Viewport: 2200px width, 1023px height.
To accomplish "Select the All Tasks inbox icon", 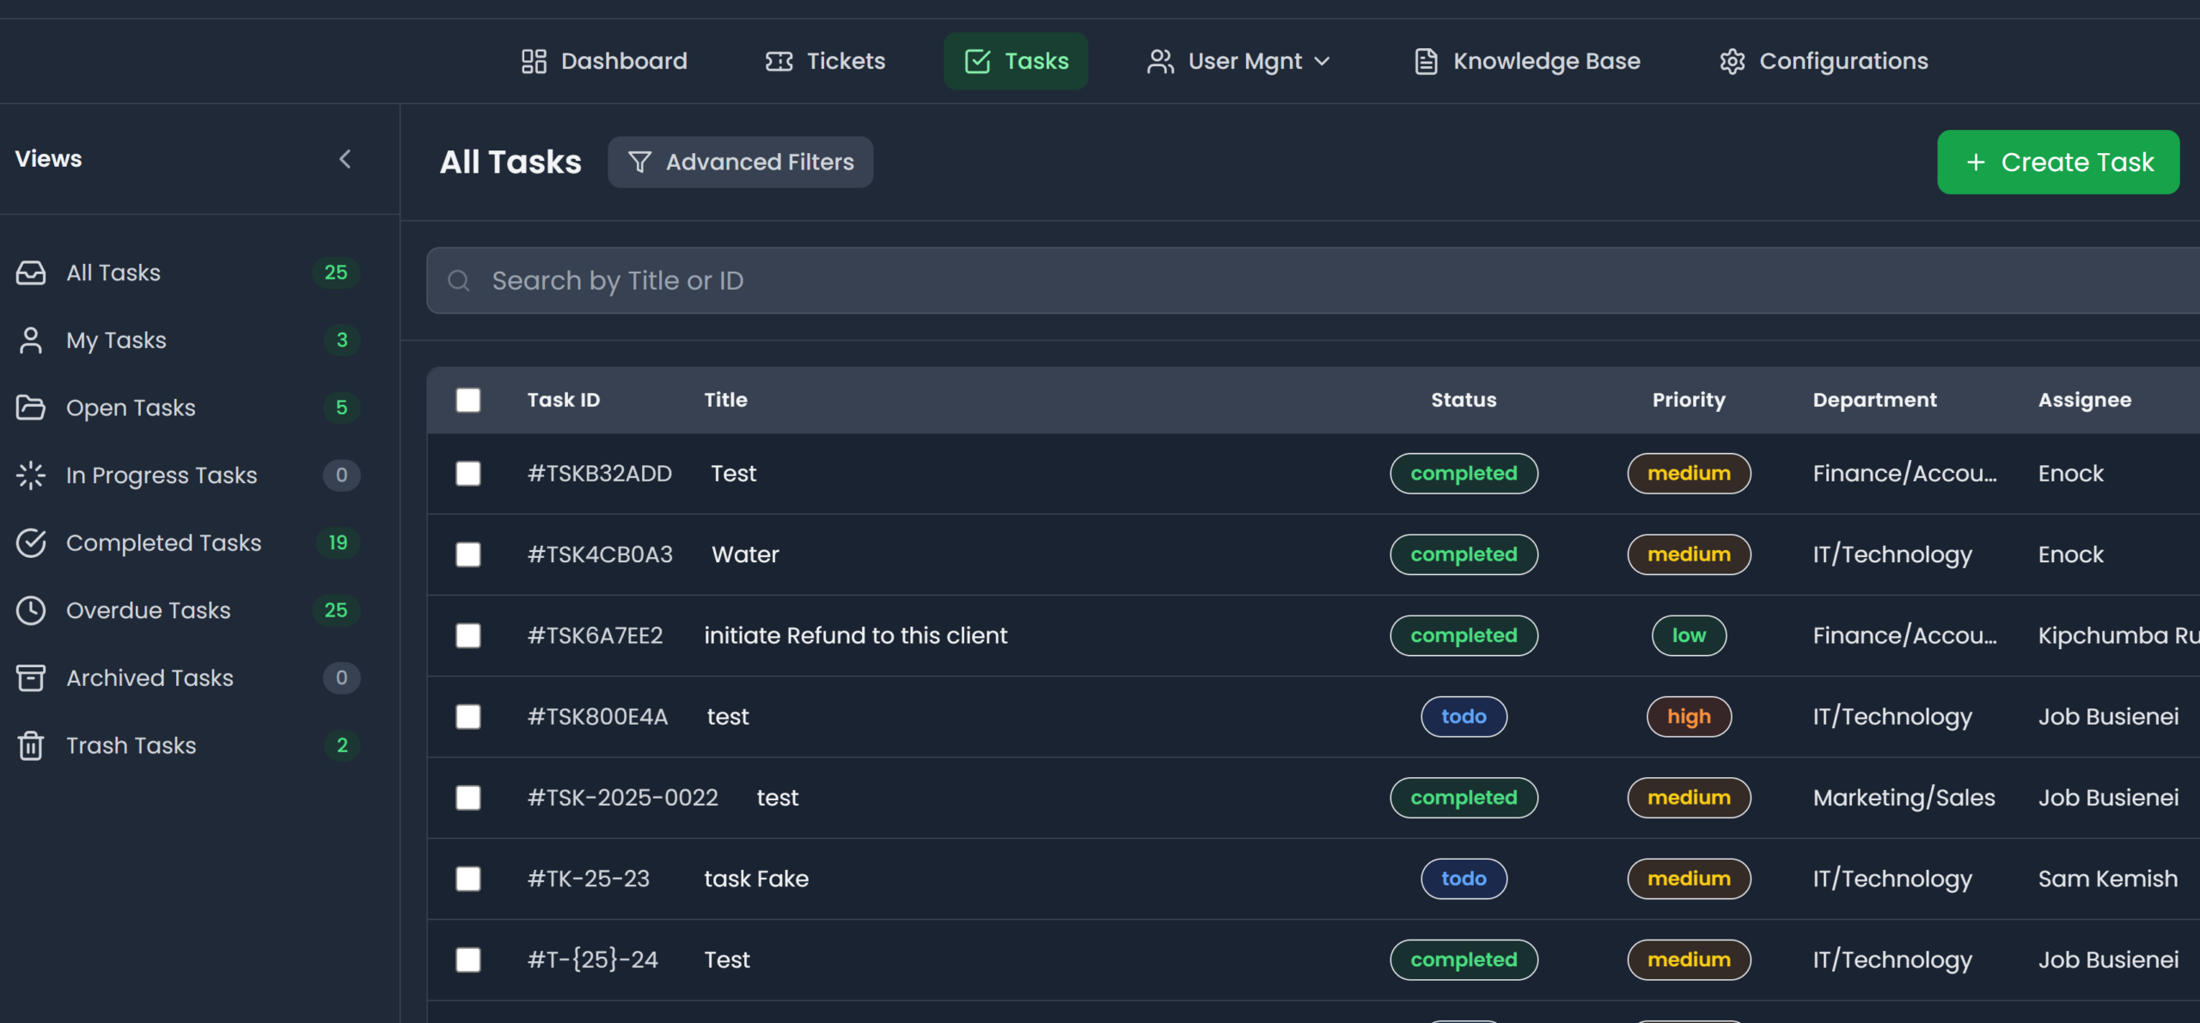I will tap(31, 273).
